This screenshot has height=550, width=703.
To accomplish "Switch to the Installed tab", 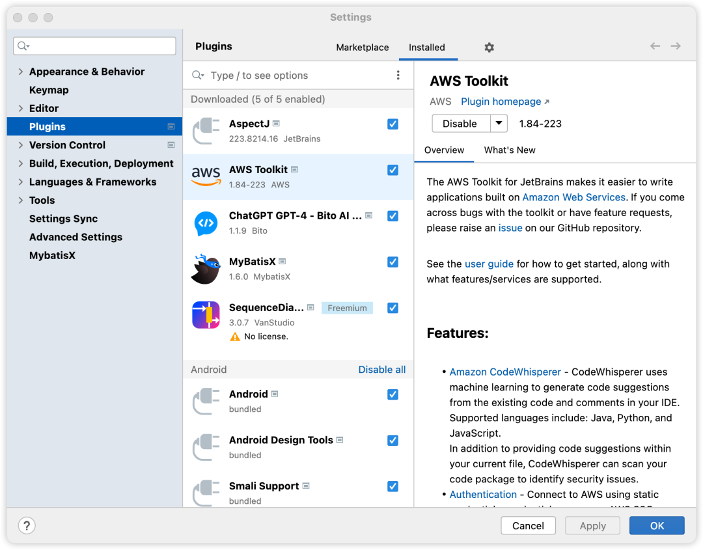I will point(427,48).
